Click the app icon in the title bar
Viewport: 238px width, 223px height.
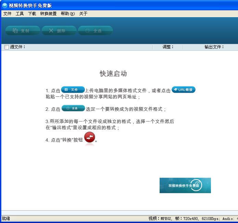click(5, 5)
